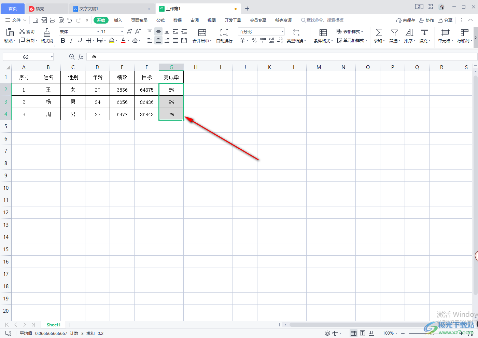Toggle bold formatting

coord(63,41)
